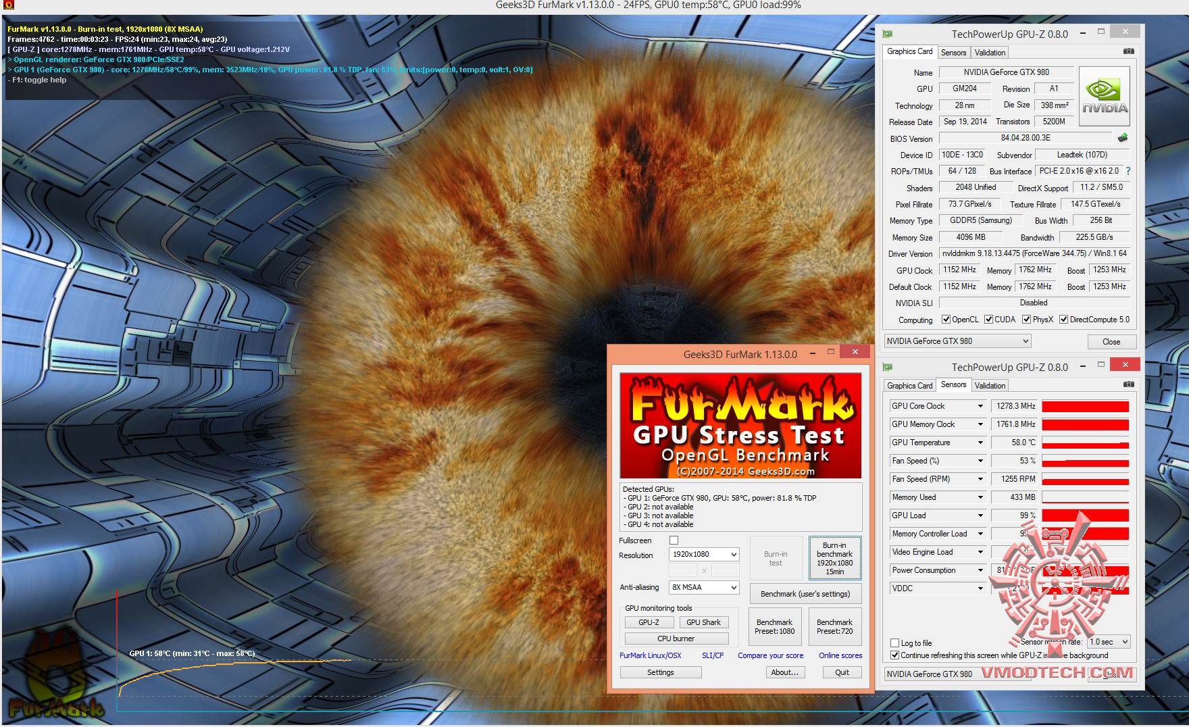Uncheck Continue refreshing in background option
Image resolution: width=1189 pixels, height=727 pixels.
(895, 655)
